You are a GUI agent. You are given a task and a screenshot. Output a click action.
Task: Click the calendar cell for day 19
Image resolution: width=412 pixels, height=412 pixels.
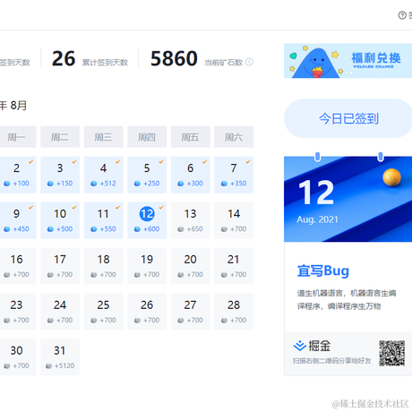point(147,266)
